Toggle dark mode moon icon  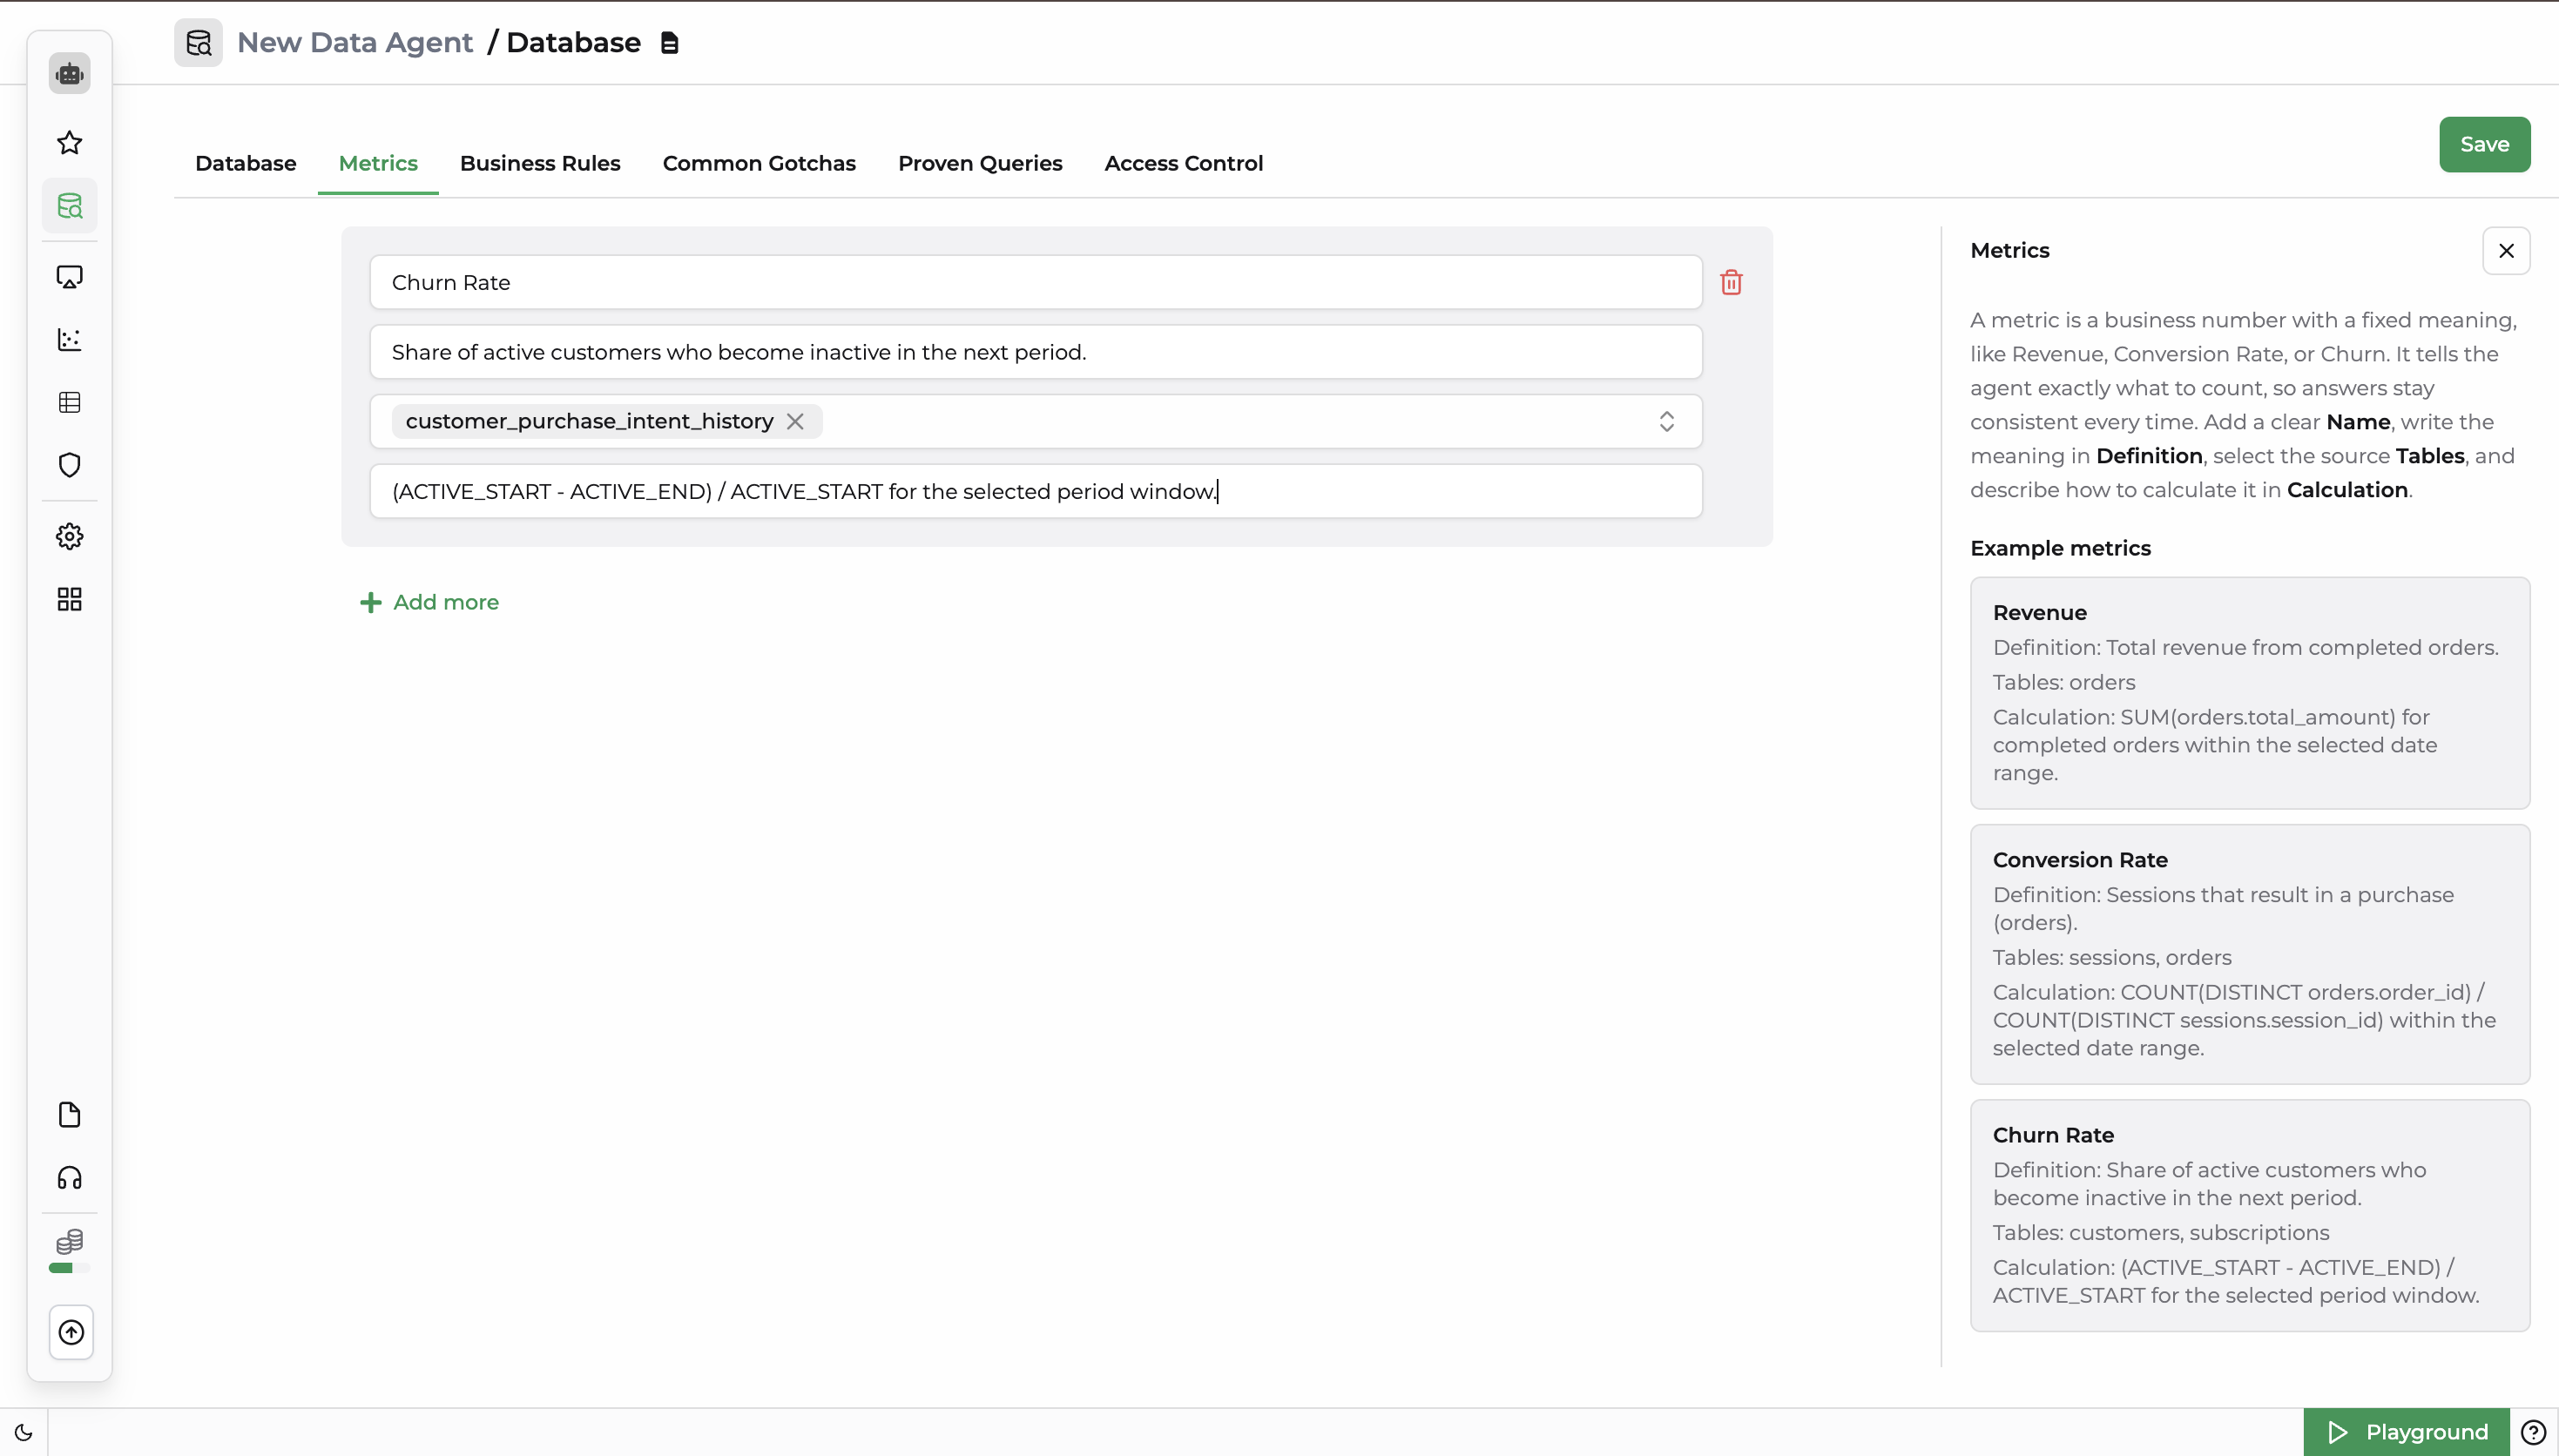coord(24,1433)
